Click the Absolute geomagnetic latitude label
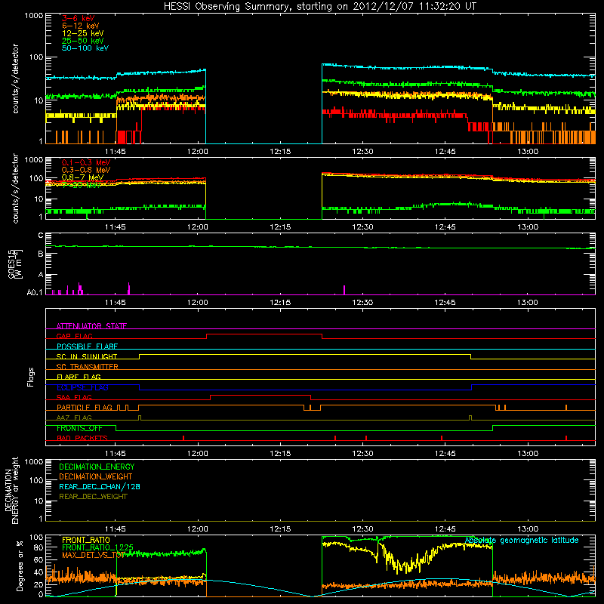Screen dimensions: 604x604 click(522, 541)
